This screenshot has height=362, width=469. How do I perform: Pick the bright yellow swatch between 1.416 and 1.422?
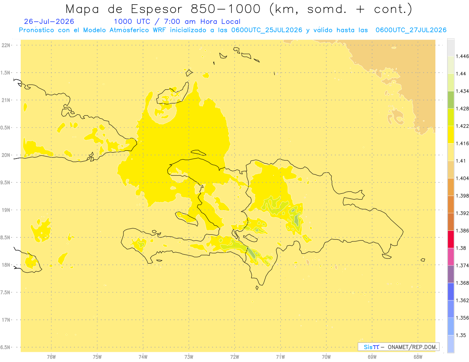pyautogui.click(x=451, y=135)
